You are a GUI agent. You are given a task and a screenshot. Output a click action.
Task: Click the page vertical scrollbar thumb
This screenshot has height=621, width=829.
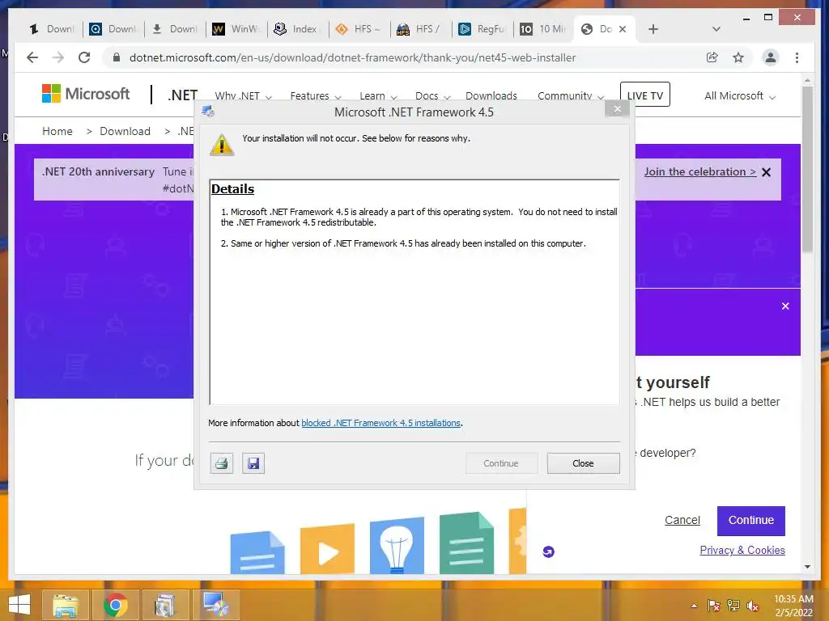pos(807,169)
